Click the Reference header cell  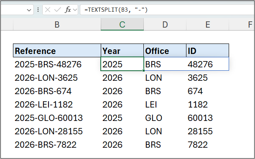pyautogui.click(x=57, y=51)
